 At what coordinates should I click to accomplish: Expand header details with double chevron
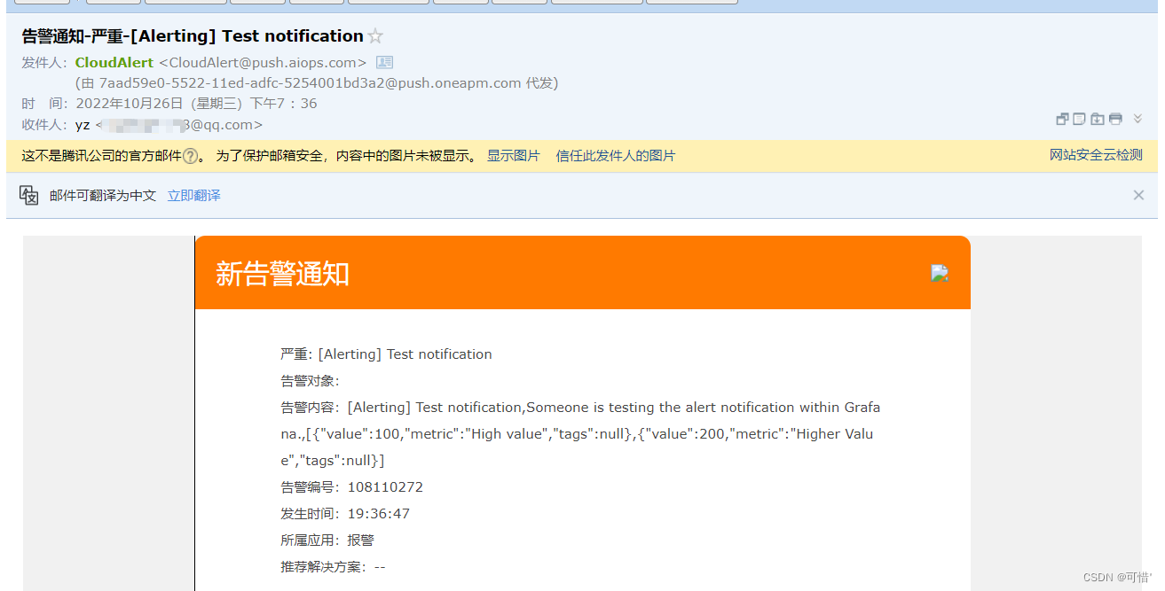pos(1138,119)
